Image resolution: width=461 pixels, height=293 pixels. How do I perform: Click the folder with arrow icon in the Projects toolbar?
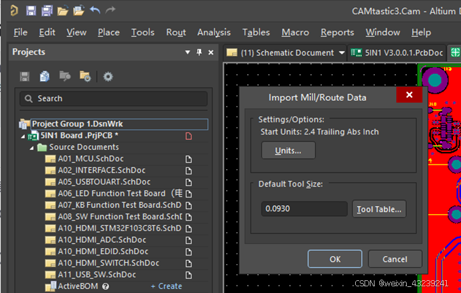[x=65, y=76]
